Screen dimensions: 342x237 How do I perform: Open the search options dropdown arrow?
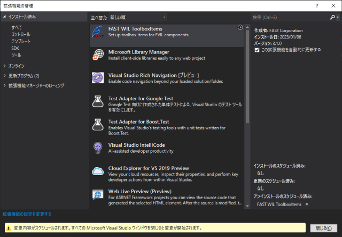(x=338, y=17)
